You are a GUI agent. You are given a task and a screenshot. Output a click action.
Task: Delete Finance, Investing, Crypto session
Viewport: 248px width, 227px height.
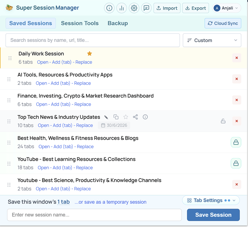[x=237, y=100]
